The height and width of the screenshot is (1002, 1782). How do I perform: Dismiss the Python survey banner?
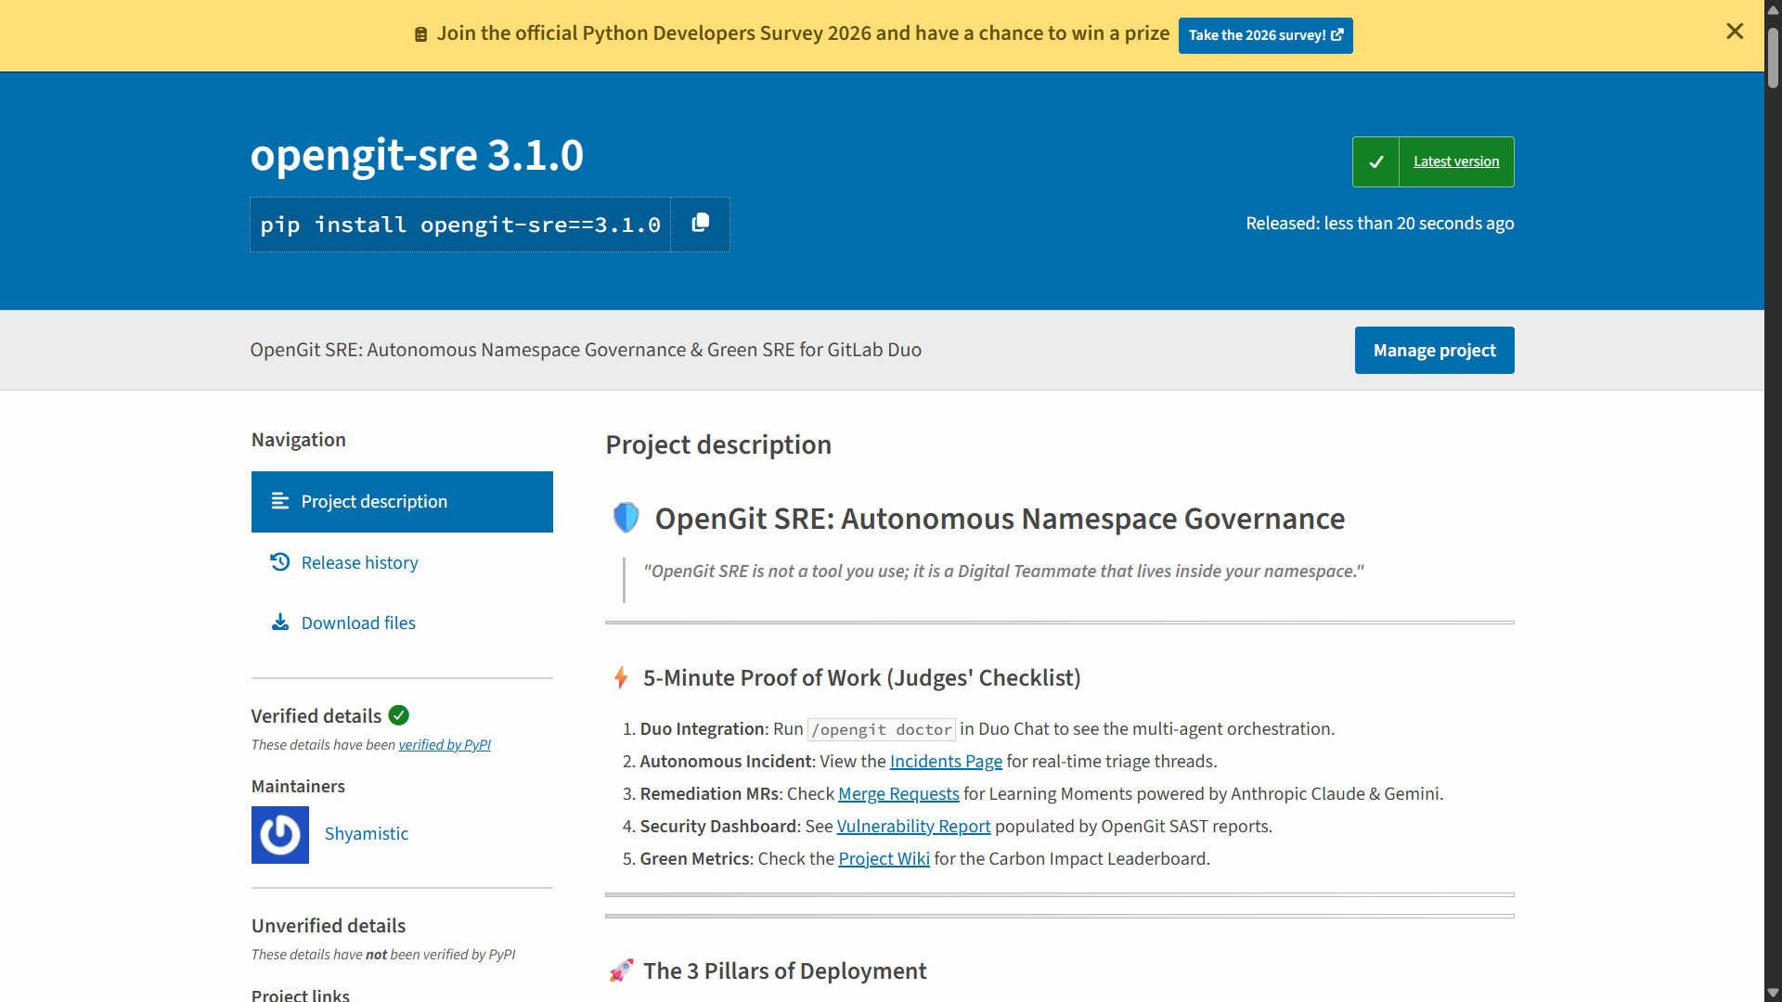1734,32
